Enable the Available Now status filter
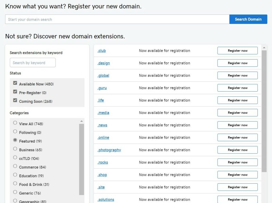The width and height of the screenshot is (272, 203). click(x=15, y=83)
